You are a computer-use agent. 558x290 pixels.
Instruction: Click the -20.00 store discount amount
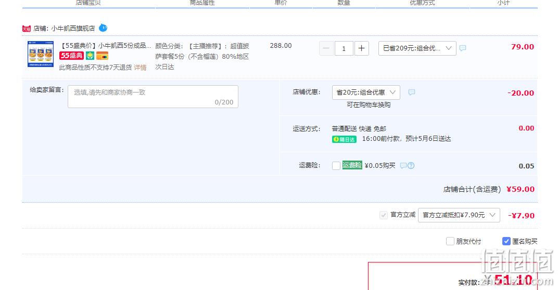[521, 93]
